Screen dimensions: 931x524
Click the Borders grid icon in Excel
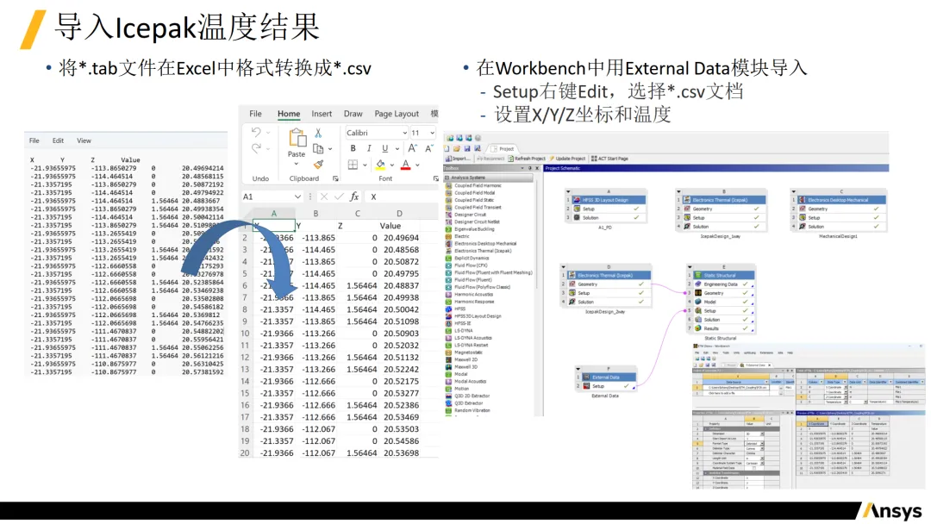pyautogui.click(x=353, y=165)
